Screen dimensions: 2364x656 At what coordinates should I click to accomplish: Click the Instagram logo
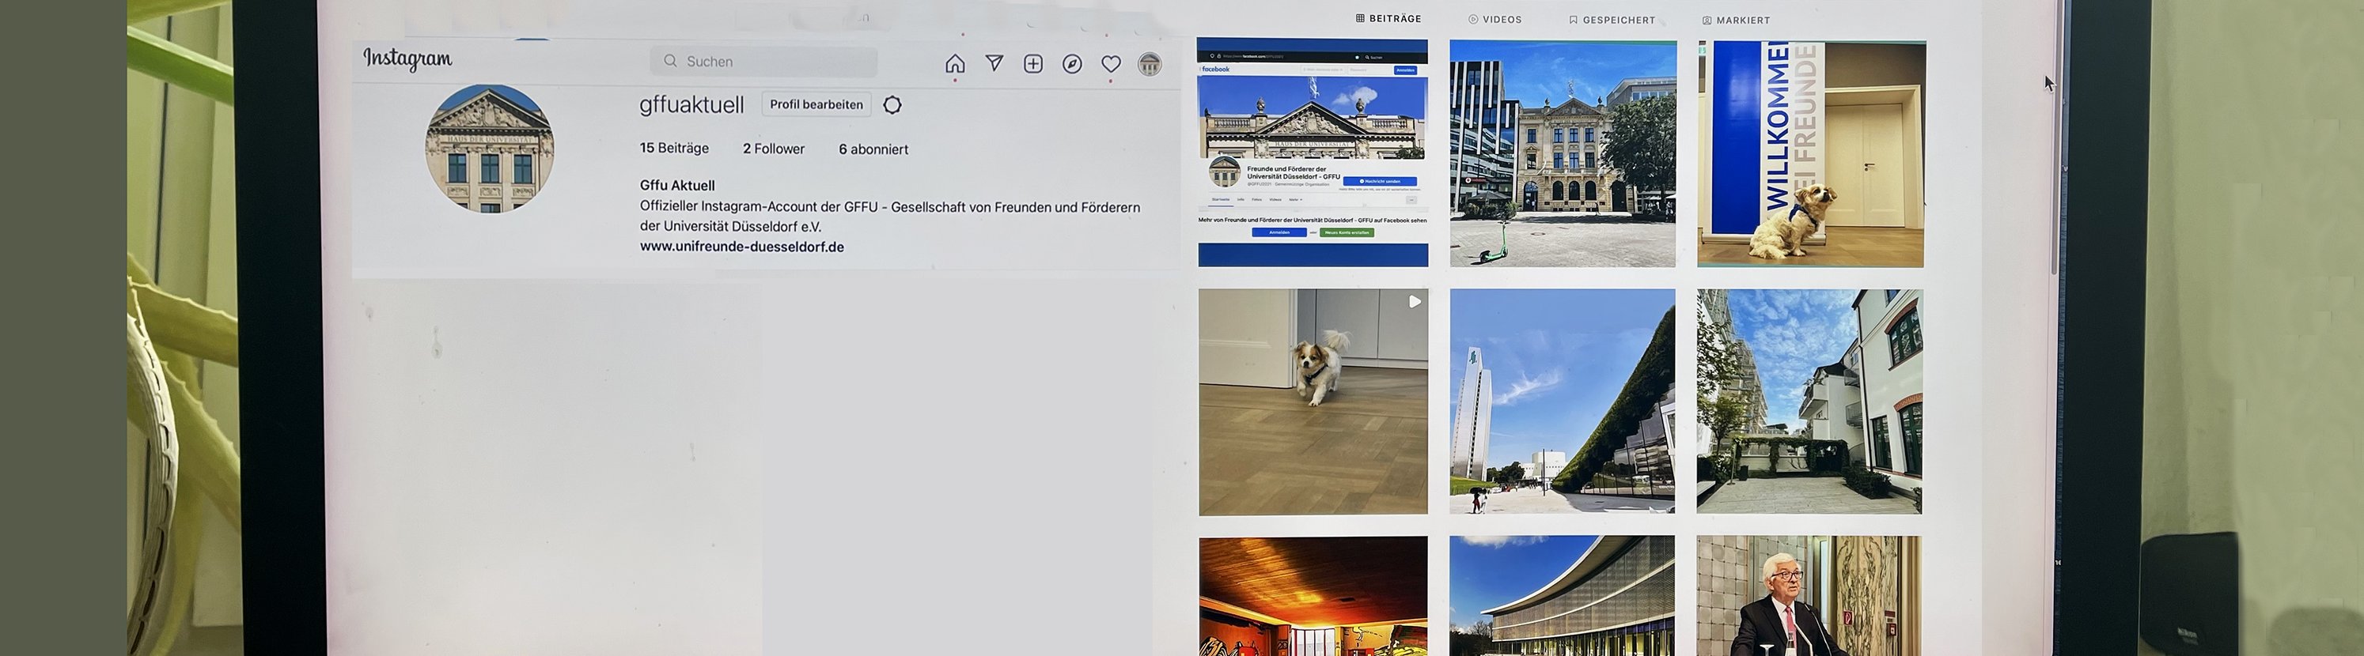[407, 58]
